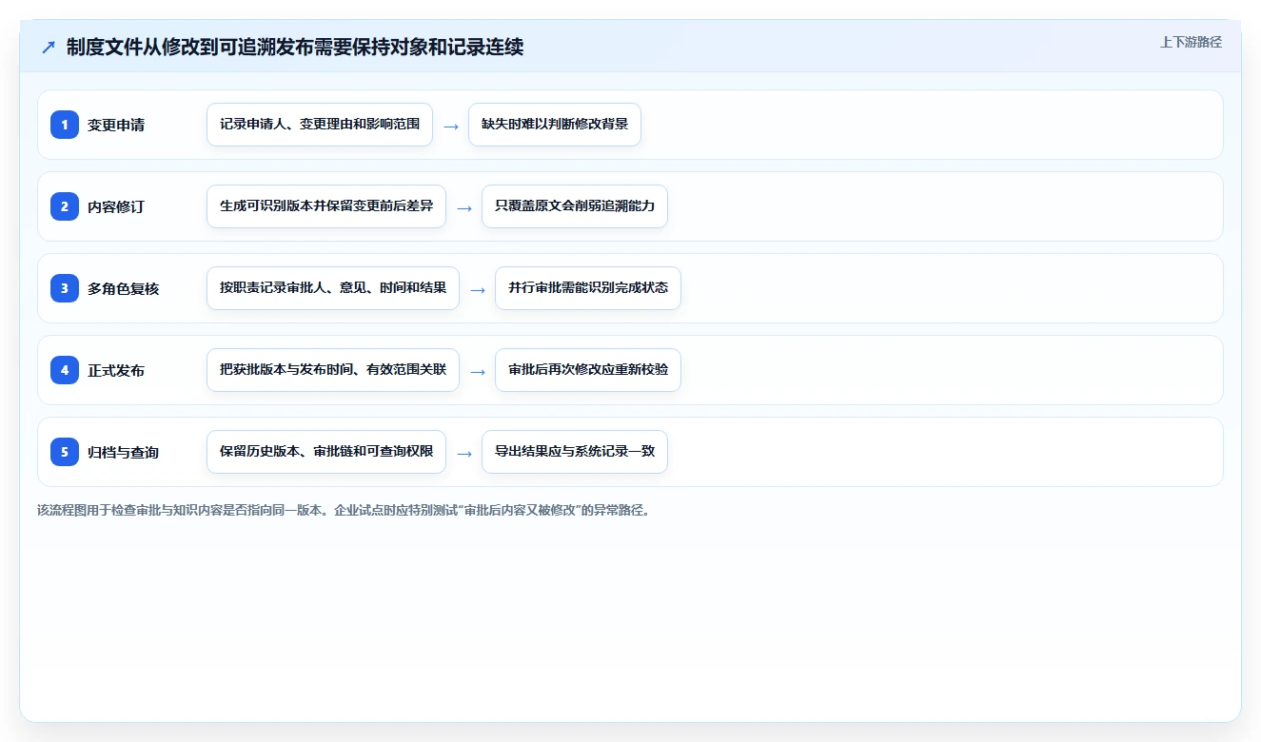Open the 审批后再次修改应重新校验 box
This screenshot has width=1261, height=742.
tap(588, 370)
